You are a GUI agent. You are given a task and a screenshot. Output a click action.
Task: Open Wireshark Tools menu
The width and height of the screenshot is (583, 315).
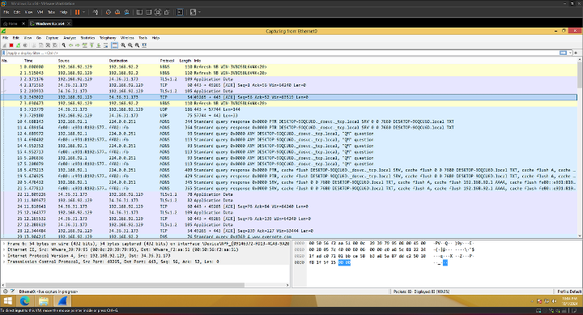143,38
